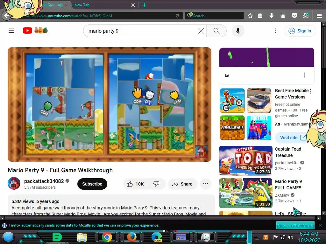Open the Action Center flag tray icon
The height and width of the screenshot is (244, 326).
(275, 237)
